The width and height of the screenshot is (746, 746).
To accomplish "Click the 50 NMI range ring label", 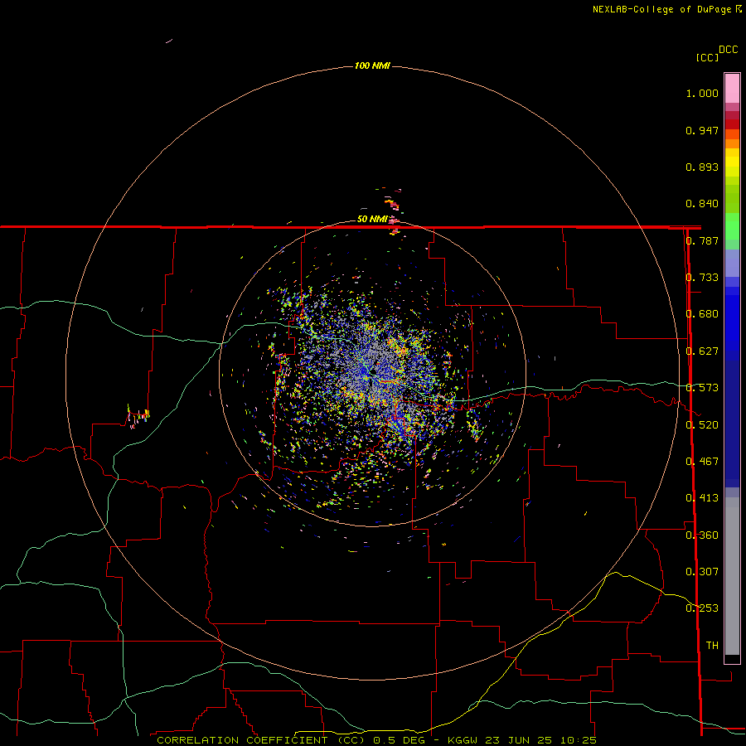I will (x=372, y=219).
